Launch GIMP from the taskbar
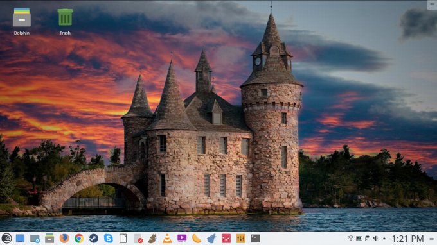 coord(152,239)
